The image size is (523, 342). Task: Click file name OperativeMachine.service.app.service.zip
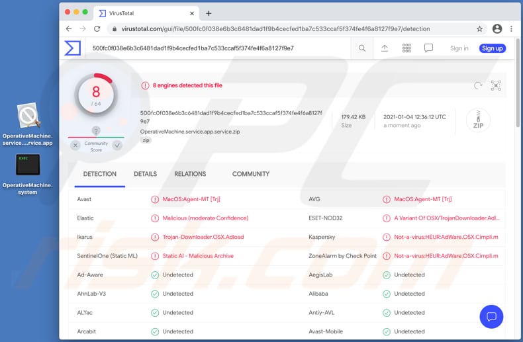click(190, 132)
